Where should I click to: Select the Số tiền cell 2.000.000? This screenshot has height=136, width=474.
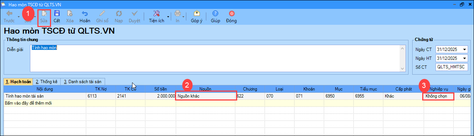pyautogui.click(x=160, y=96)
